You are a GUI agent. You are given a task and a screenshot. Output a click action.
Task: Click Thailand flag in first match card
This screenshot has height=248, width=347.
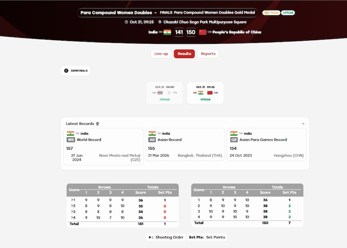point(160,93)
